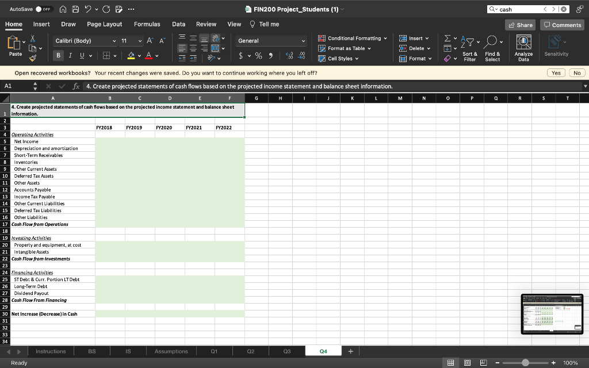Screen dimensions: 589x368
Task: Add a new sheet with plus icon
Action: pos(350,351)
